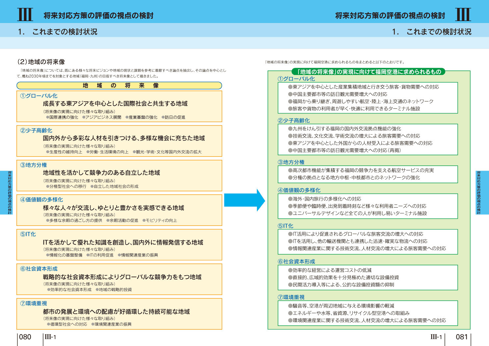This screenshot has width=489, height=346.
Task: Click the right-page label ③地方分権
Action: click(291, 162)
